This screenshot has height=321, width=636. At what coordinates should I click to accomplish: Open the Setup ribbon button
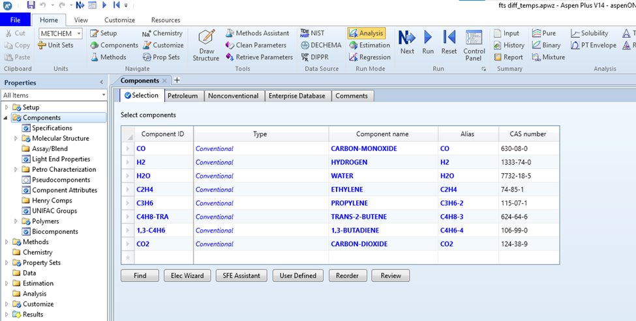click(x=104, y=33)
